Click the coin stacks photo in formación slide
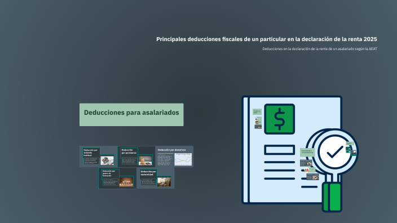The height and width of the screenshot is (223, 397). click(x=126, y=181)
